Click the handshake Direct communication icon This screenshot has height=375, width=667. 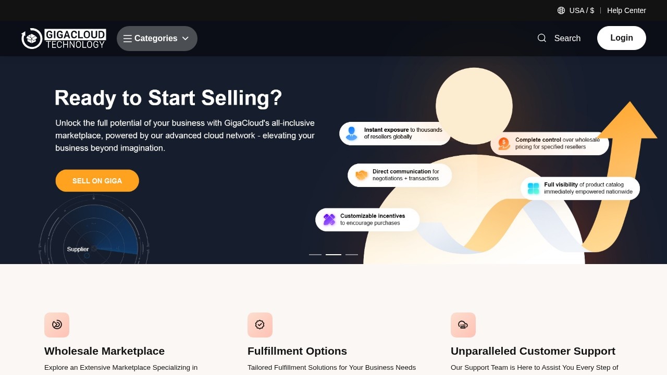coord(361,175)
